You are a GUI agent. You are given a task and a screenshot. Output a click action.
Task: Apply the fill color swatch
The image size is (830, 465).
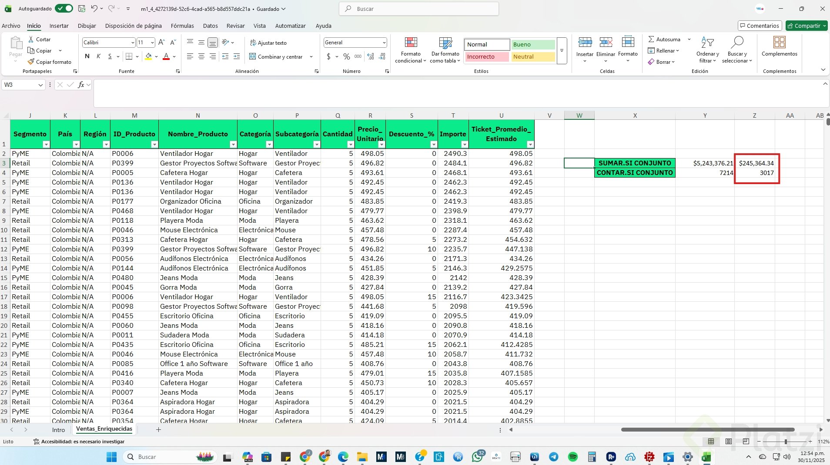coord(148,56)
